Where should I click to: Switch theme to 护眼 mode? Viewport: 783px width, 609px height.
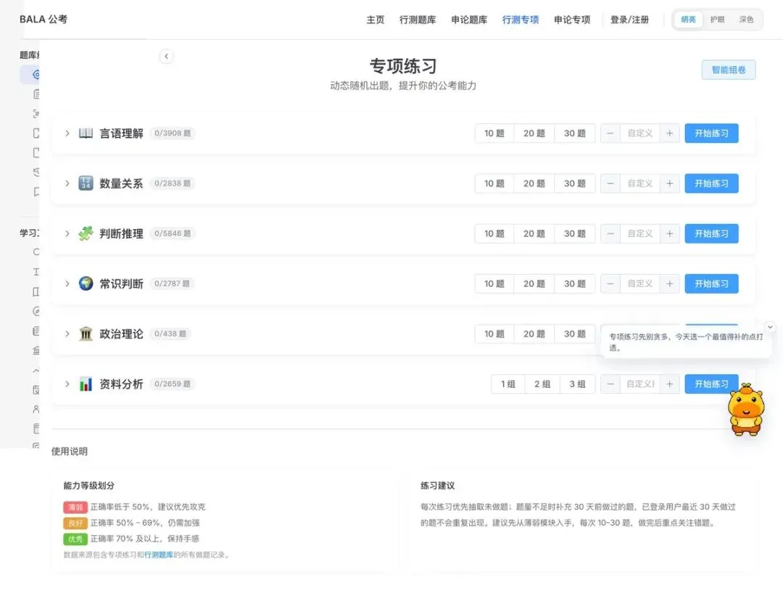(x=717, y=20)
